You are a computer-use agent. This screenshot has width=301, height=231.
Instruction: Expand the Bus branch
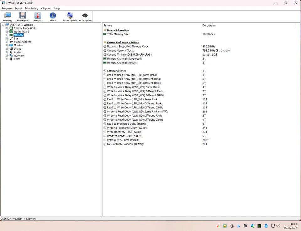pyautogui.click(x=7, y=38)
